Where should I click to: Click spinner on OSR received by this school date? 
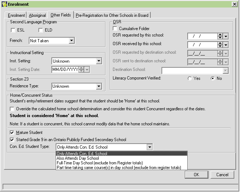click(x=220, y=45)
